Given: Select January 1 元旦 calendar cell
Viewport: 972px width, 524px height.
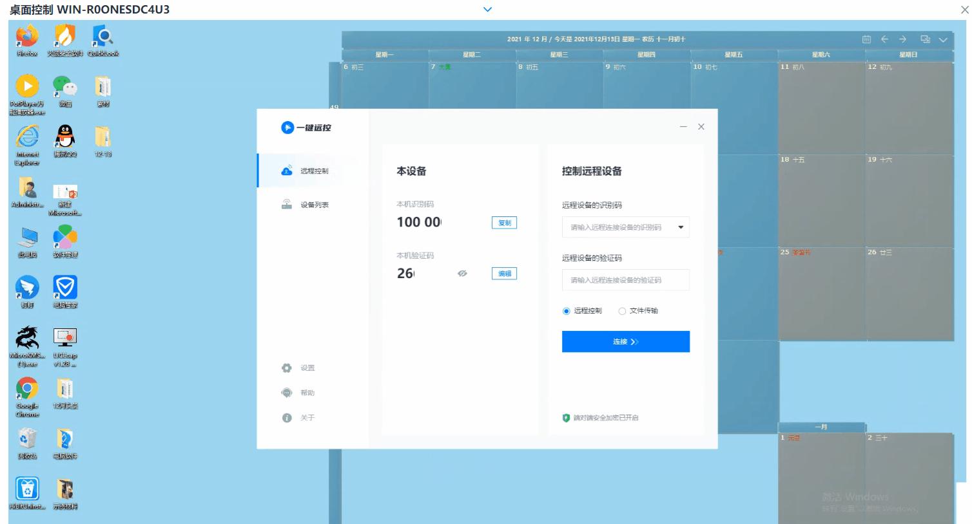Looking at the screenshot, I should point(821,478).
